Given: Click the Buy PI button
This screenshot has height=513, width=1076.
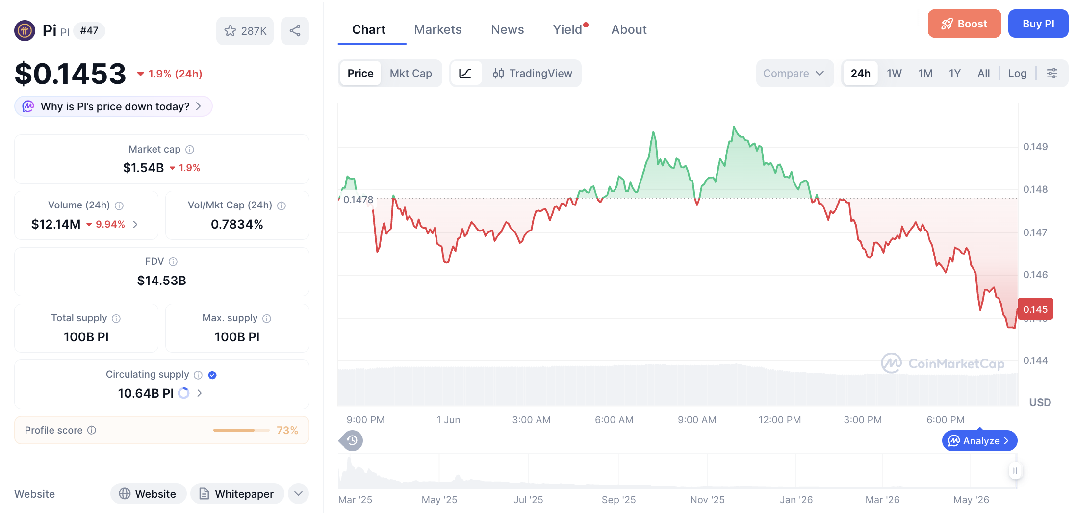Looking at the screenshot, I should pyautogui.click(x=1038, y=24).
